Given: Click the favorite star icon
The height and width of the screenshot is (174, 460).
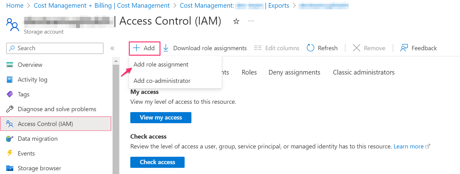Looking at the screenshot, I should coord(236,21).
